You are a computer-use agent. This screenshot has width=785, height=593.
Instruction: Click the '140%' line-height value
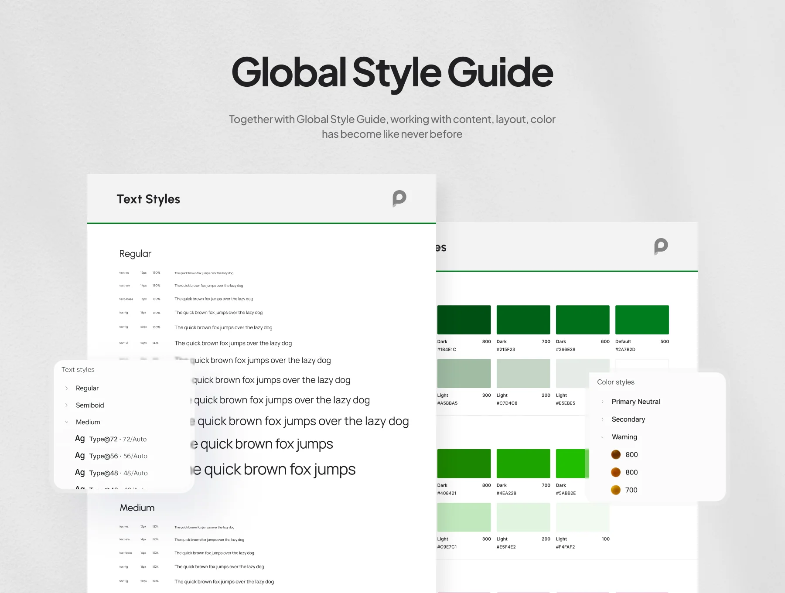155,343
